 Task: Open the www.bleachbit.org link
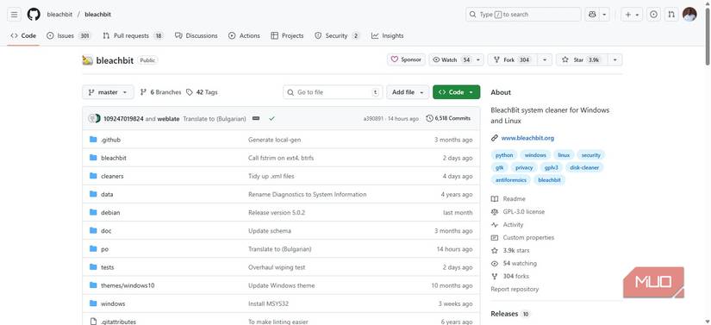(527, 138)
